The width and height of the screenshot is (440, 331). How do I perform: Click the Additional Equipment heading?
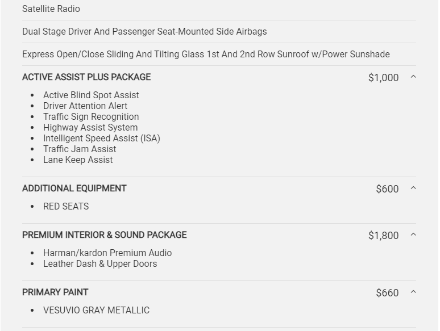pyautogui.click(x=74, y=188)
